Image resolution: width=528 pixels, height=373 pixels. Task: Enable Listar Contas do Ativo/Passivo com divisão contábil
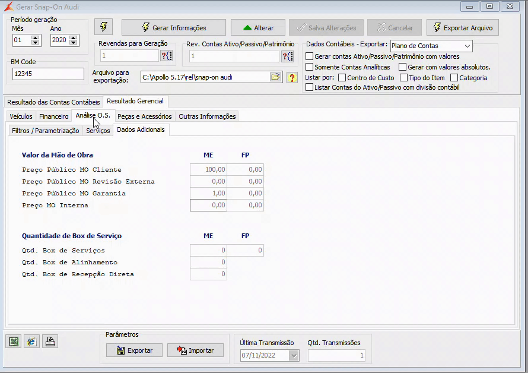(309, 87)
